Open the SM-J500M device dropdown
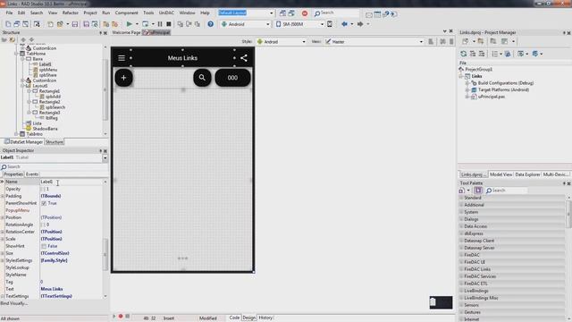This screenshot has width=572, height=322. tap(322, 24)
